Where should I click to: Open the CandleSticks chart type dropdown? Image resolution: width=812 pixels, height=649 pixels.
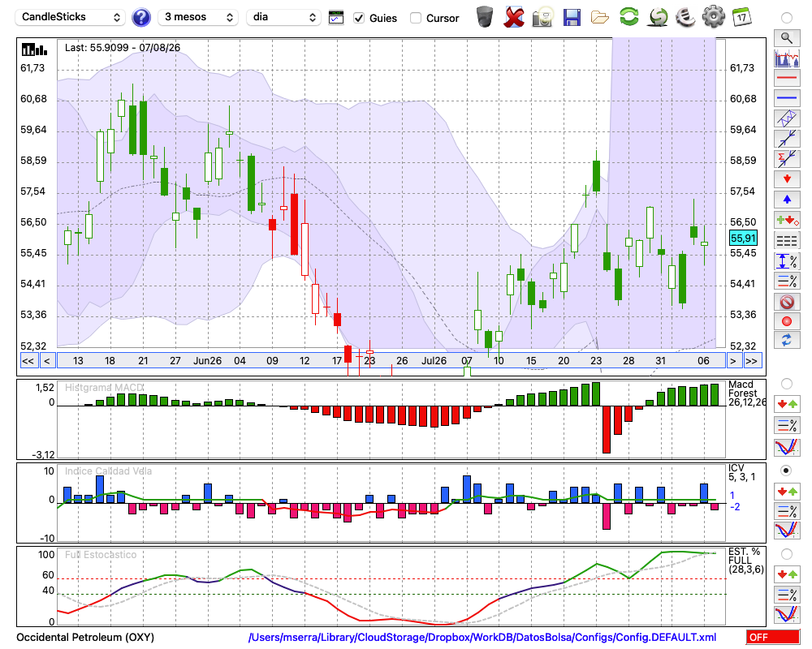[71, 17]
